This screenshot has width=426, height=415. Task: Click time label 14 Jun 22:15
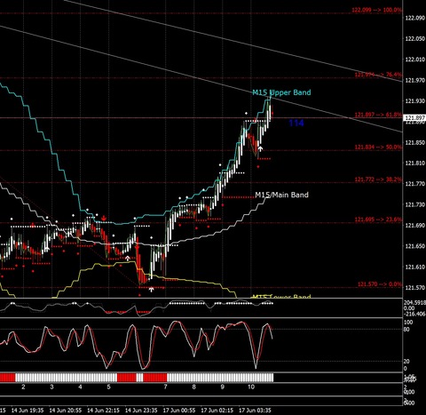pos(103,411)
